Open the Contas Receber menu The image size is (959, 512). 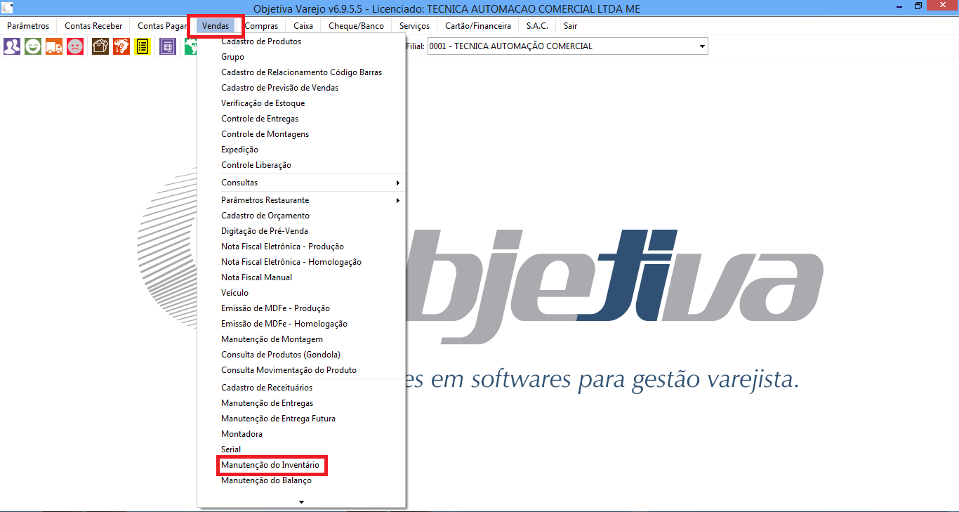pyautogui.click(x=93, y=26)
